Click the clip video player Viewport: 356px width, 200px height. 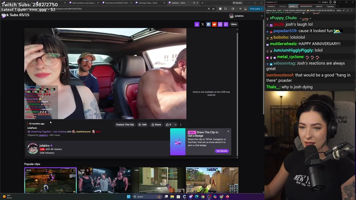point(105,74)
